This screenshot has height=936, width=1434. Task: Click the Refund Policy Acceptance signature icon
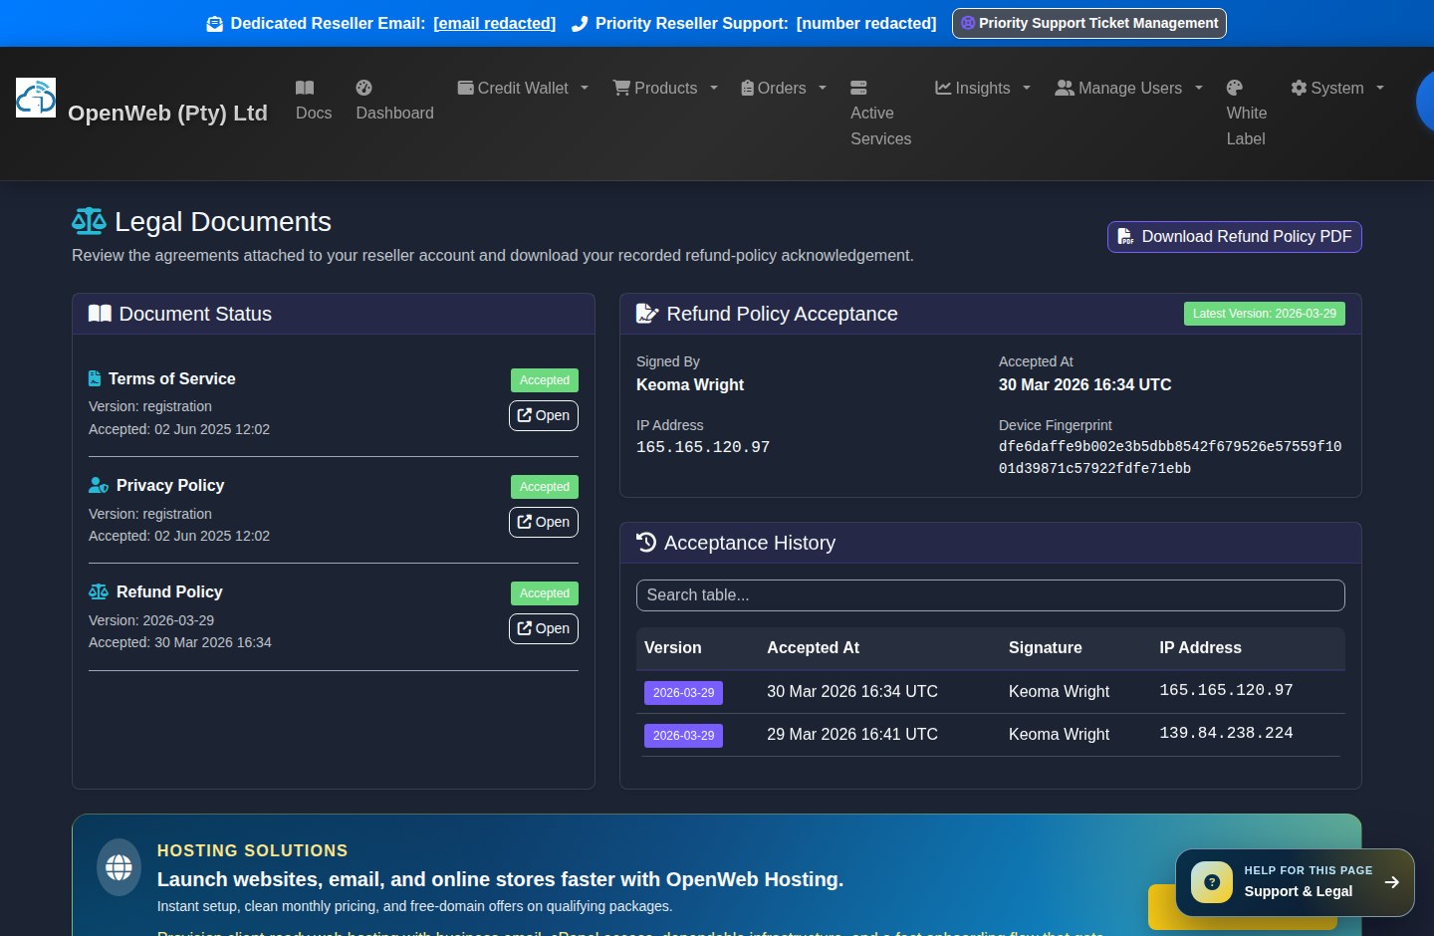pos(647,314)
